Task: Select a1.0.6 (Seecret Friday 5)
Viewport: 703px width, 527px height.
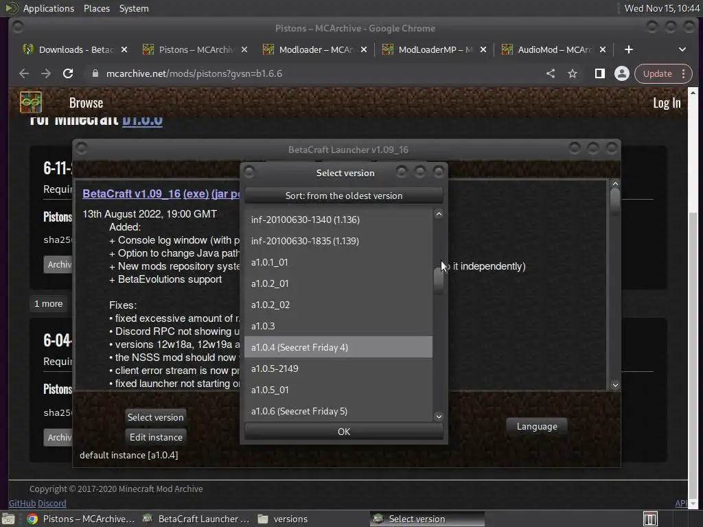Action: 338,412
